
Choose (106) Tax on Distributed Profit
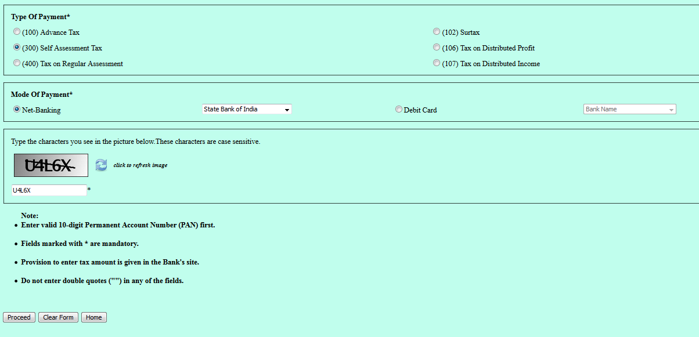437,48
